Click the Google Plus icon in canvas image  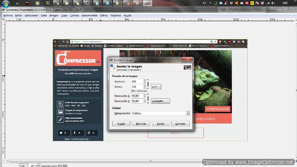[x=92, y=133]
